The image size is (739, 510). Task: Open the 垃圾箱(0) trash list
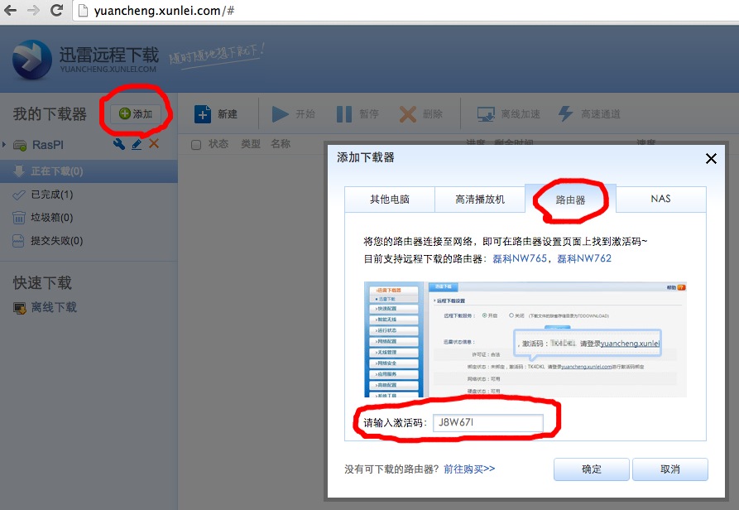[51, 218]
